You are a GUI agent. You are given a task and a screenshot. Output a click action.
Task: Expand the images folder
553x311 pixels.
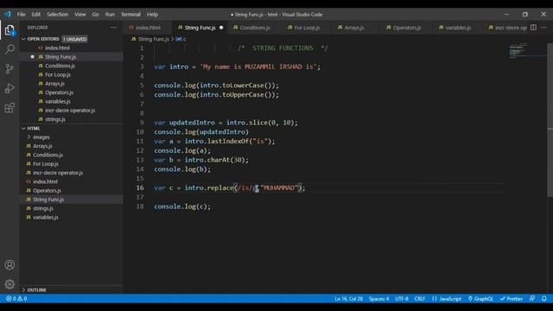tap(41, 137)
